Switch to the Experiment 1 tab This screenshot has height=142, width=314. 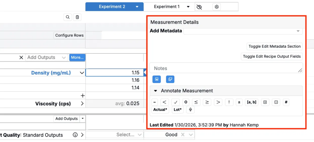coord(167,7)
